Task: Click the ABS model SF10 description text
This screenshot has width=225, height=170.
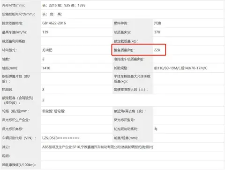Action: coord(97,147)
